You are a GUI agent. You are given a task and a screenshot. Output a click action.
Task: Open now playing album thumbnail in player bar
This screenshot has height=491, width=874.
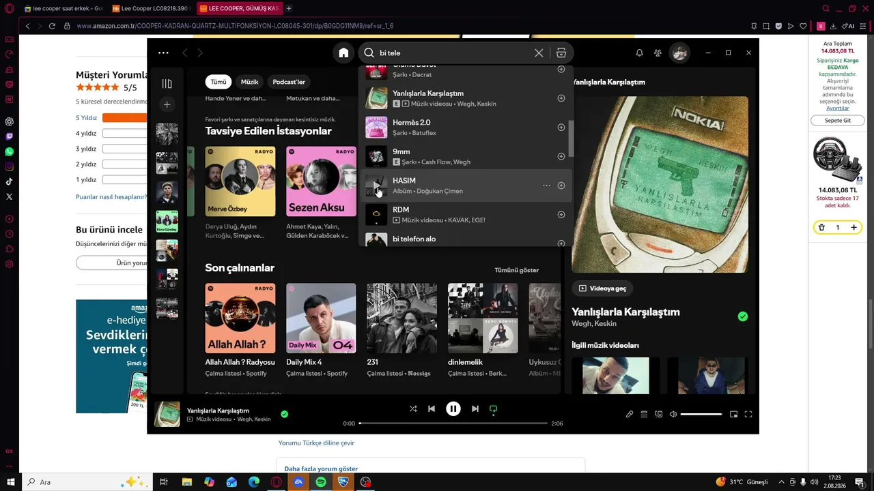click(167, 414)
